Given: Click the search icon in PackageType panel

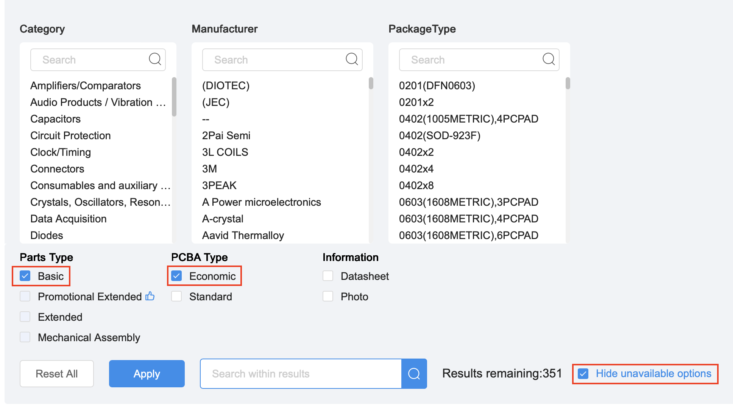Looking at the screenshot, I should 548,59.
